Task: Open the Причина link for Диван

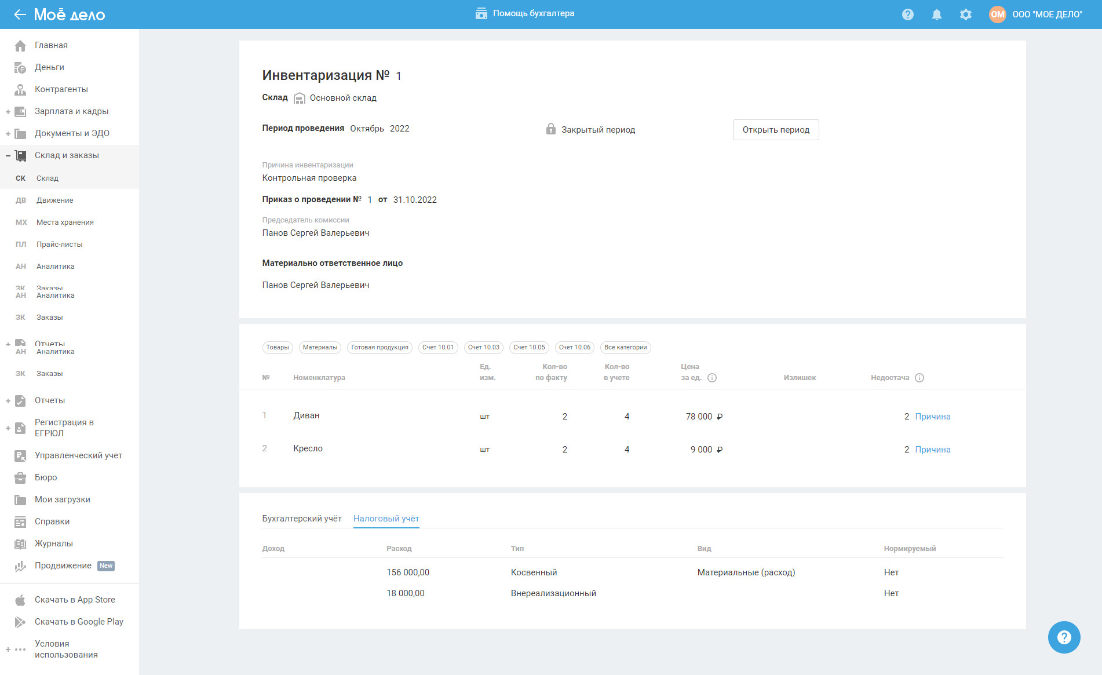Action: (x=932, y=417)
